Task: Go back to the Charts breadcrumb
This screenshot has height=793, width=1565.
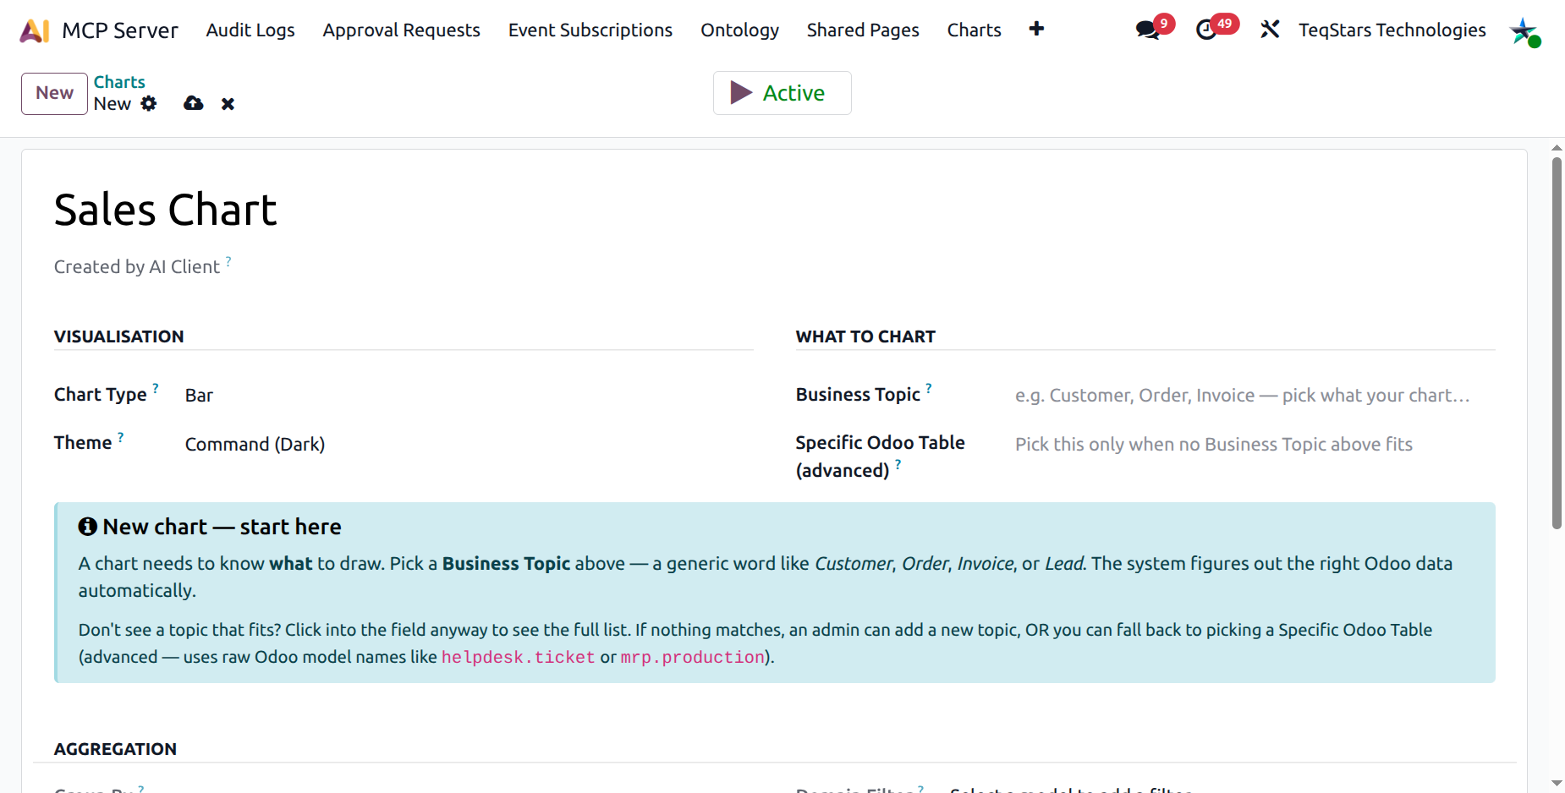Action: click(119, 82)
